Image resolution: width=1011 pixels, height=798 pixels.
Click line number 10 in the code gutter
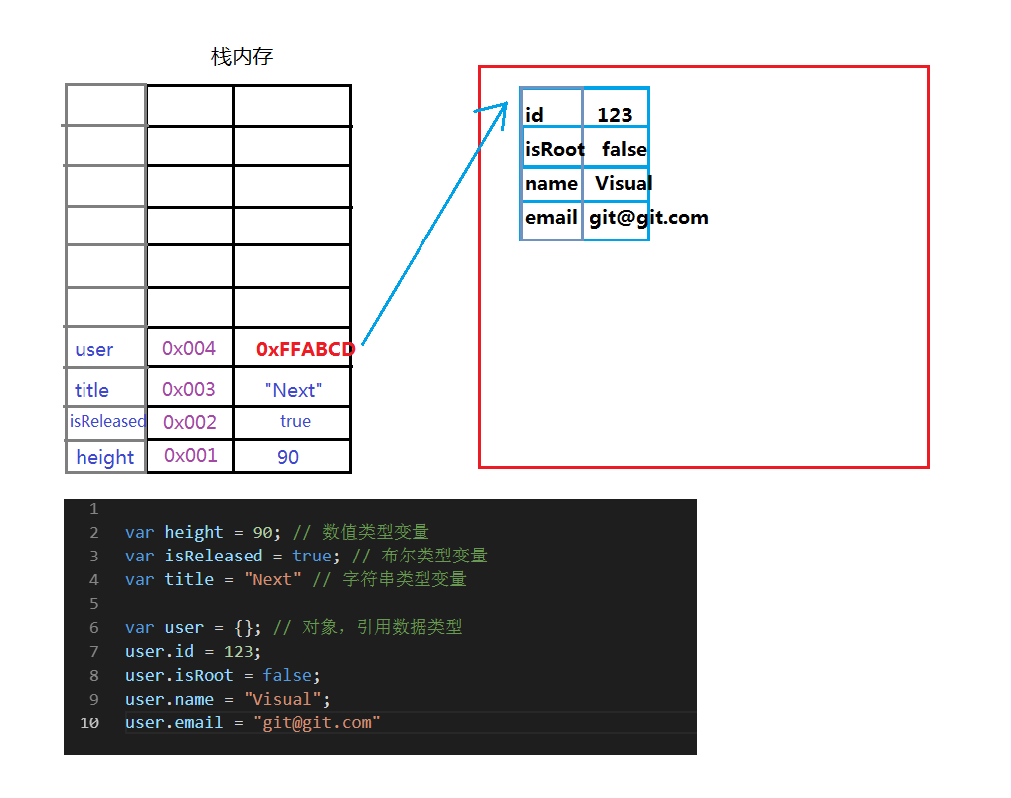point(89,722)
